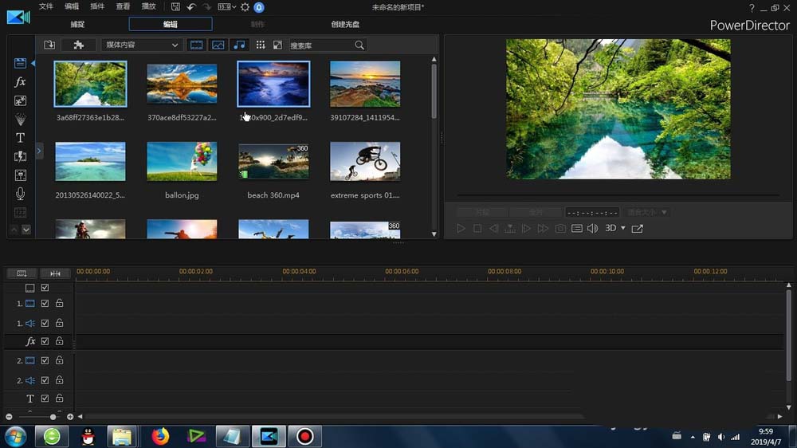Uncheck the video track 1 enable checkbox
Screen dimensions: 797x448
click(45, 304)
